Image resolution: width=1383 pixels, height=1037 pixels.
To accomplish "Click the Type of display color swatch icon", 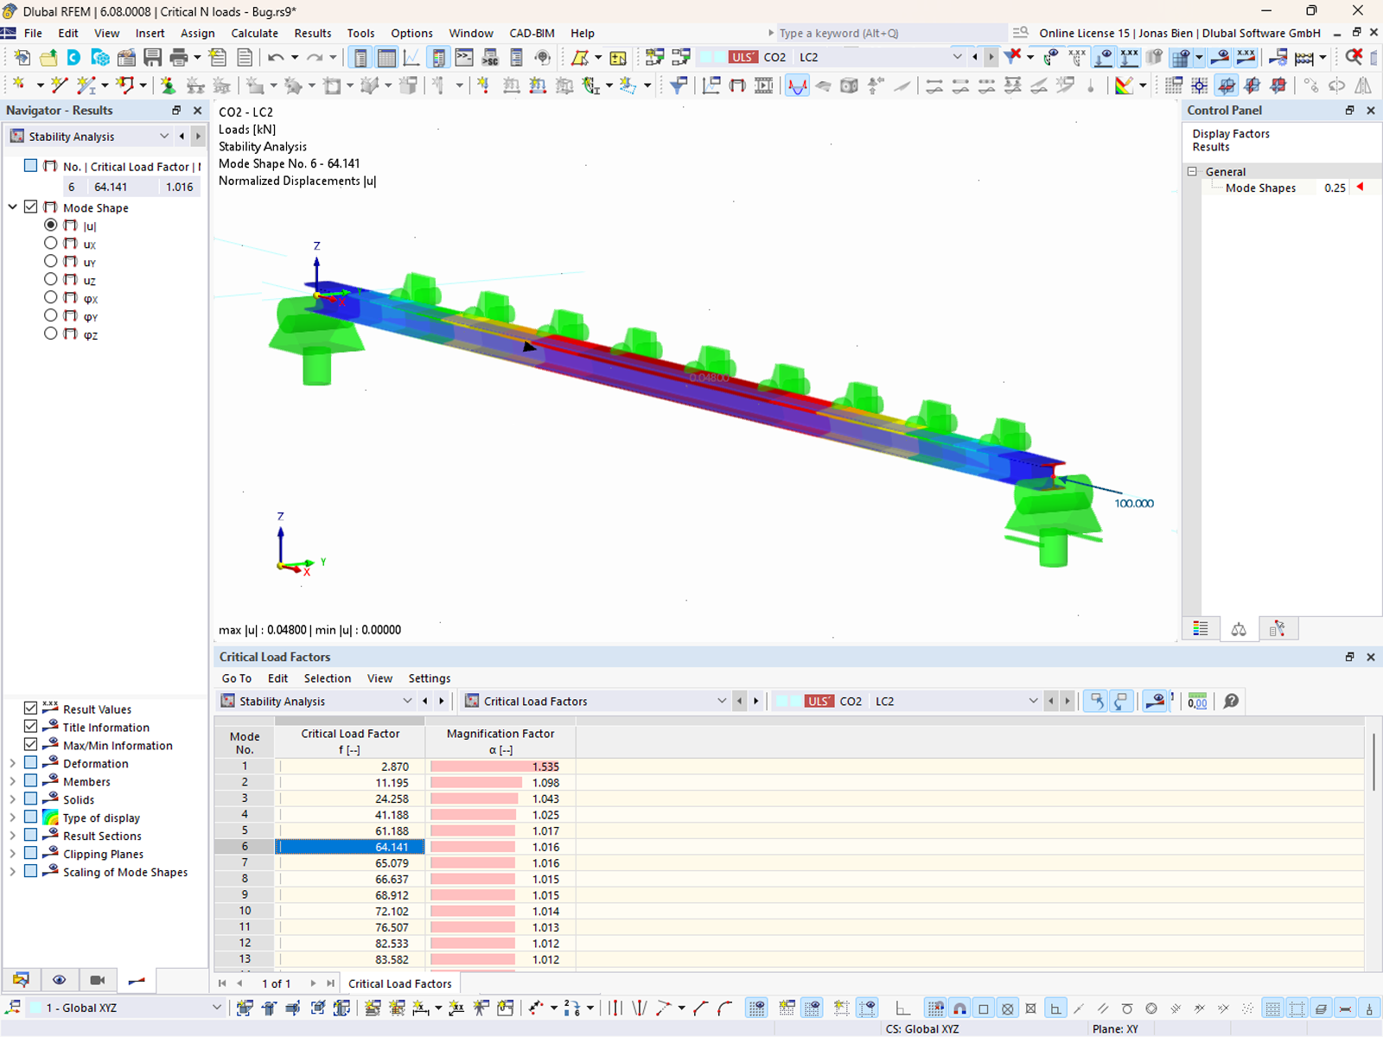I will pyautogui.click(x=51, y=818).
